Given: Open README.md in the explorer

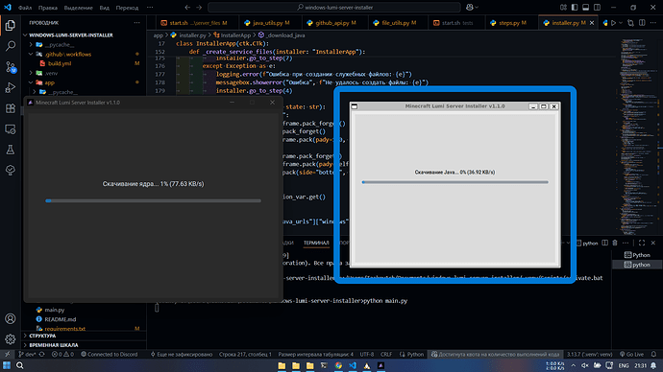Looking at the screenshot, I should coord(60,319).
